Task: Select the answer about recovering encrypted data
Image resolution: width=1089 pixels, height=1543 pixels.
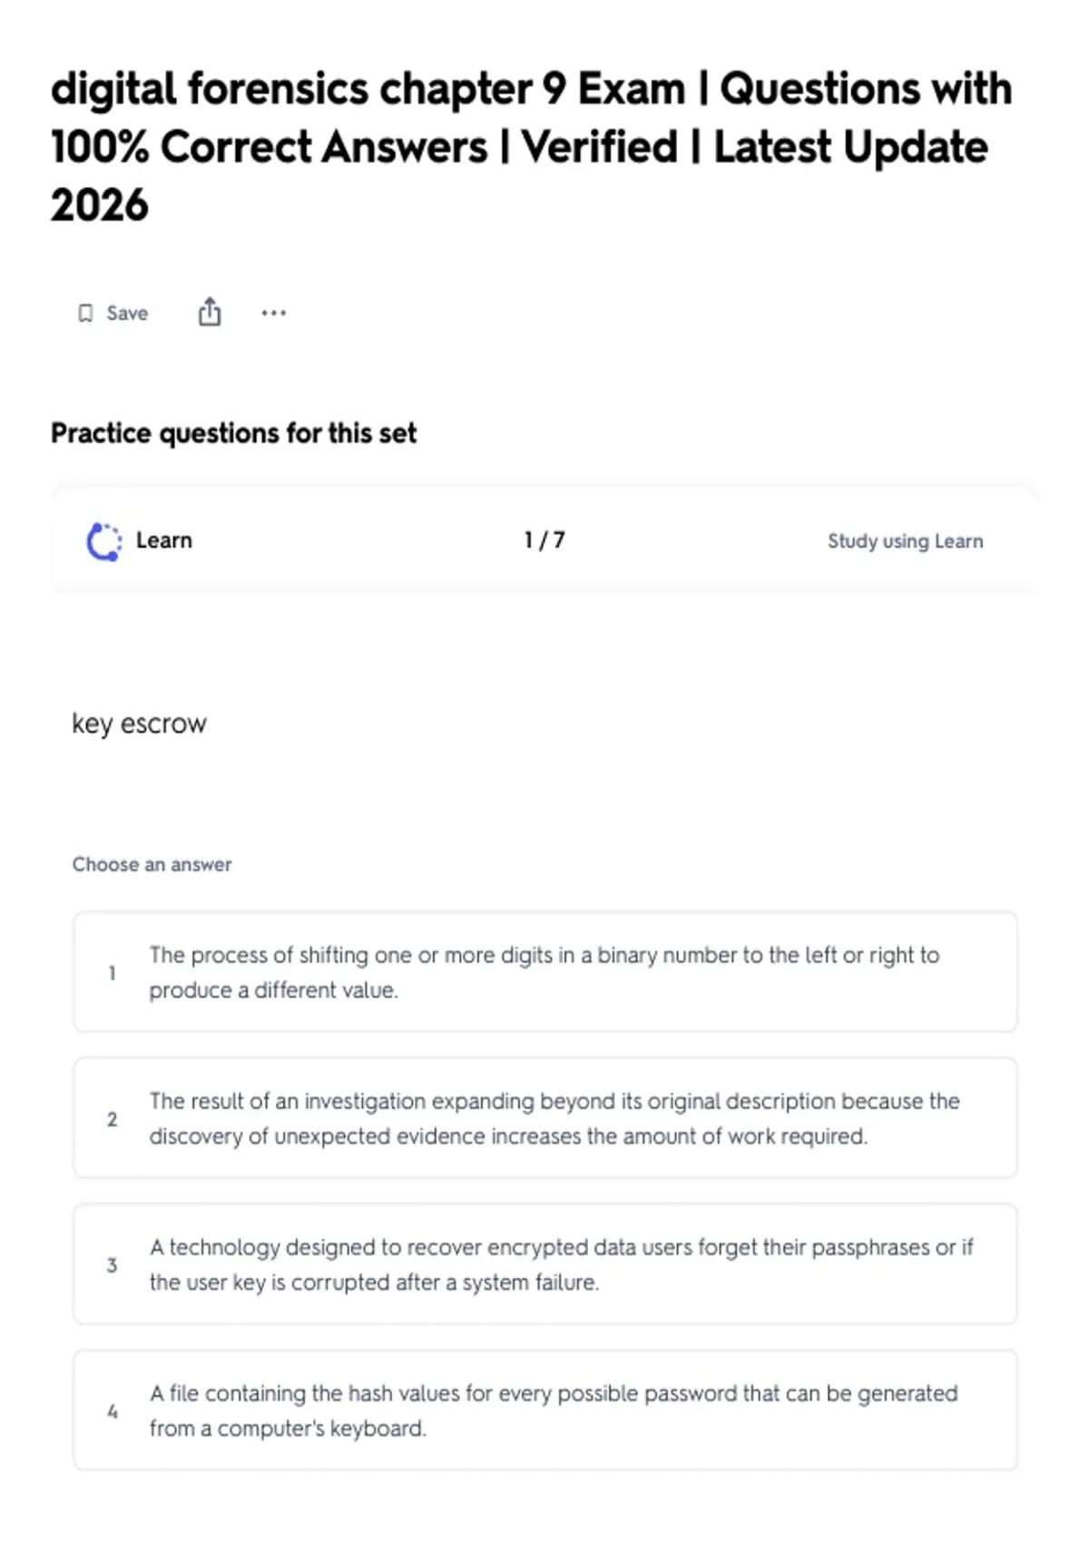Action: (x=544, y=1264)
